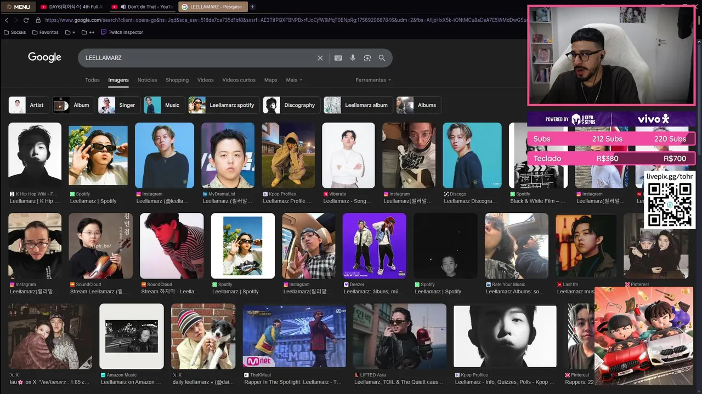The image size is (702, 394).
Task: Search by image with the camera lens icon
Action: (x=367, y=58)
